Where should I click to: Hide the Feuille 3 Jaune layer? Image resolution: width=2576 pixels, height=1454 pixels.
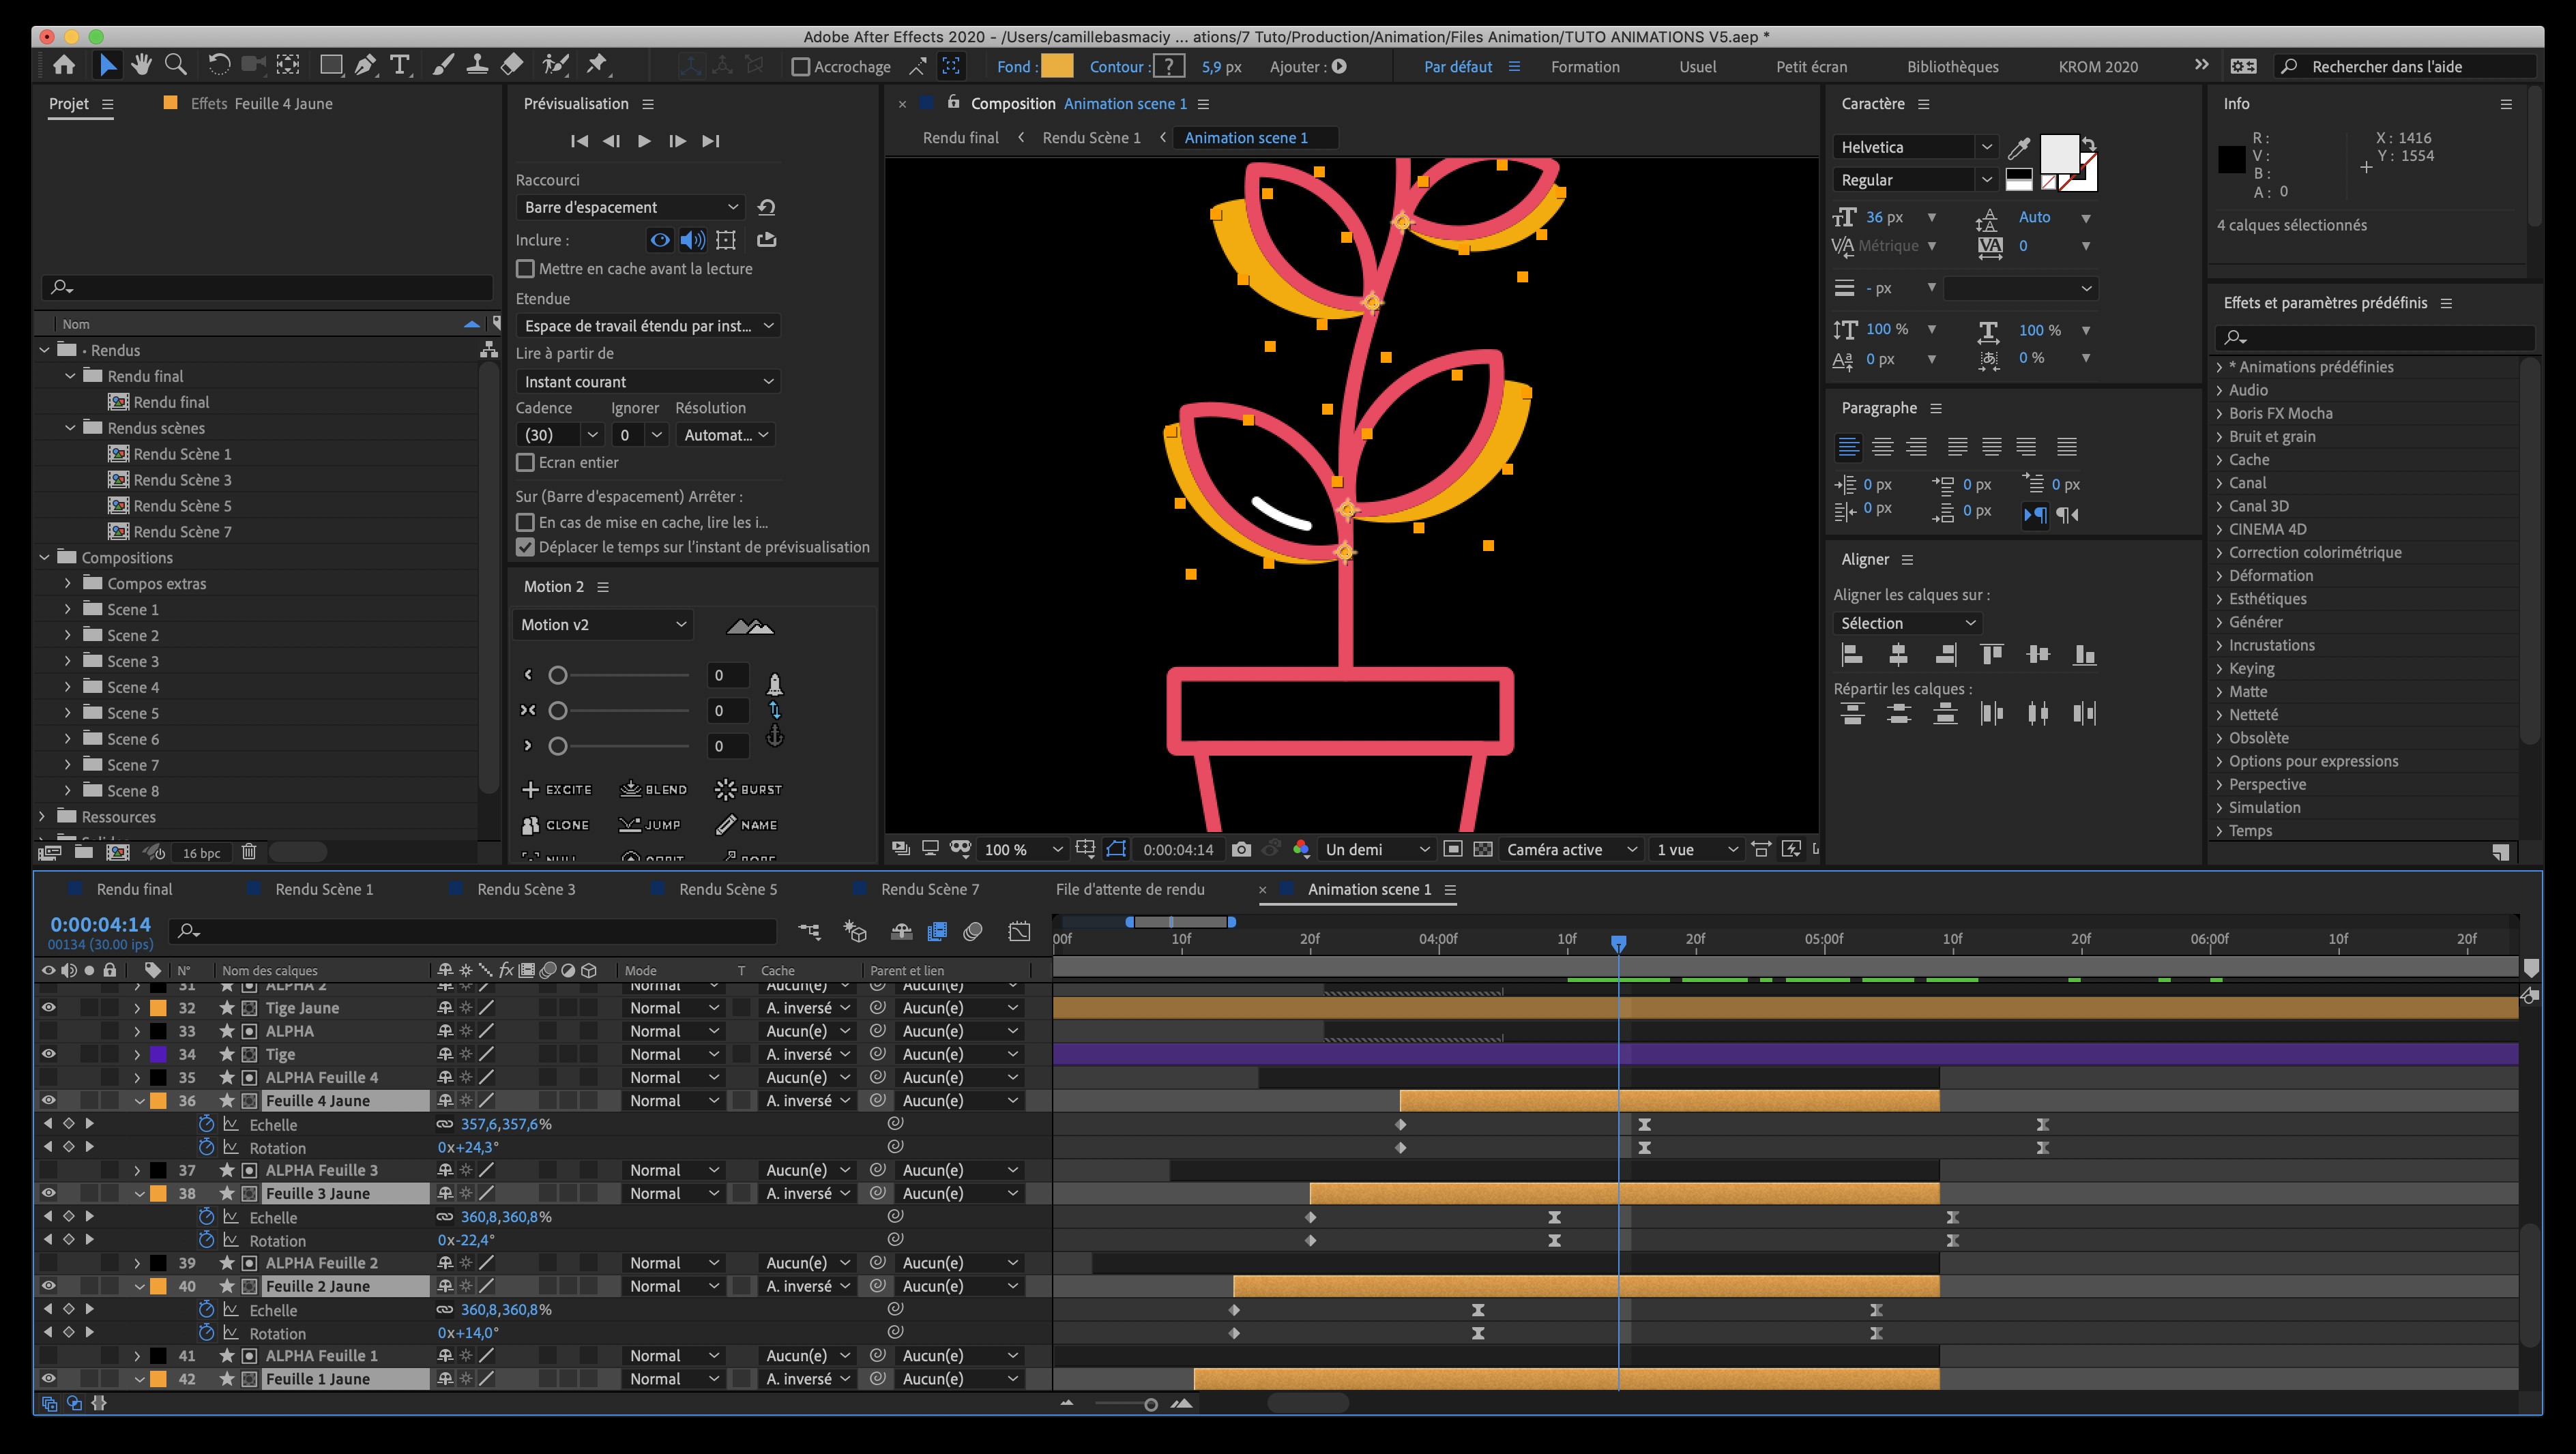[x=48, y=1193]
